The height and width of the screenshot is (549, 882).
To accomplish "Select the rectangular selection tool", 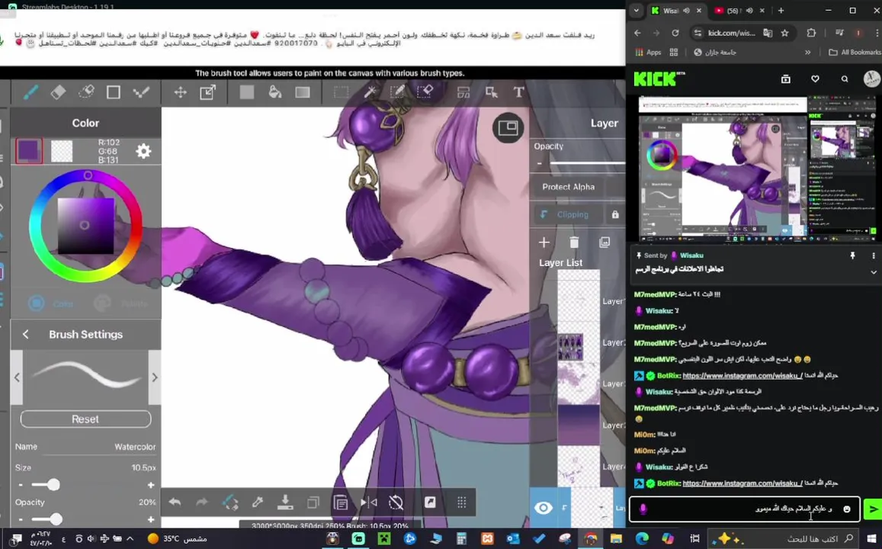I will [341, 92].
